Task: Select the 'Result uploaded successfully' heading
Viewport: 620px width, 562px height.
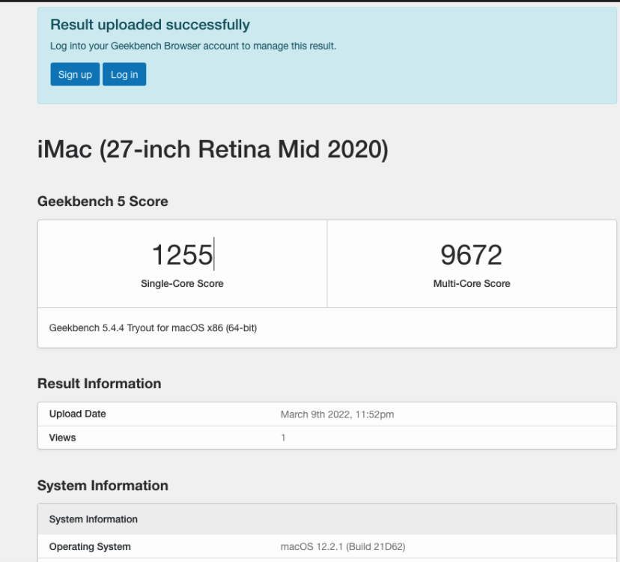Action: (150, 25)
